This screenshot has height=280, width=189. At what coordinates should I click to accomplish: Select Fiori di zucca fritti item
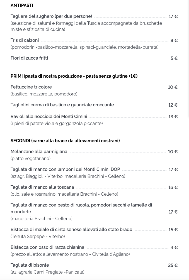(29, 58)
